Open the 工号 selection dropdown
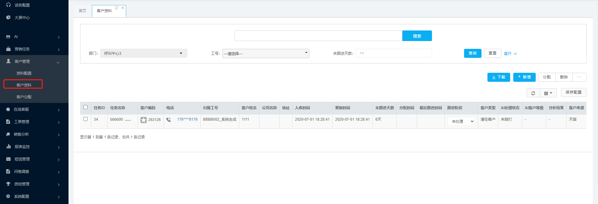 click(x=265, y=53)
